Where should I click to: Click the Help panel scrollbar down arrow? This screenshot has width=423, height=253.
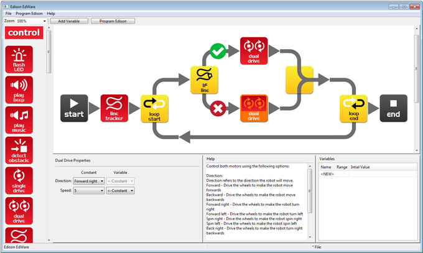tap(310, 237)
